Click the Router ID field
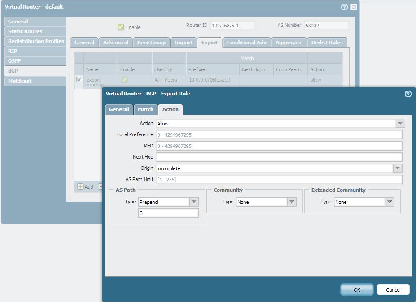 click(232, 26)
